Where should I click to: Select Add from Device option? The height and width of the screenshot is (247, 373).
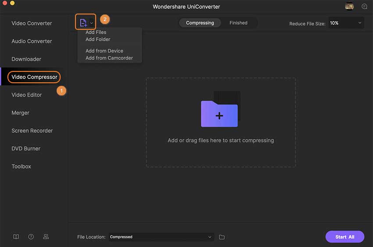pos(104,51)
